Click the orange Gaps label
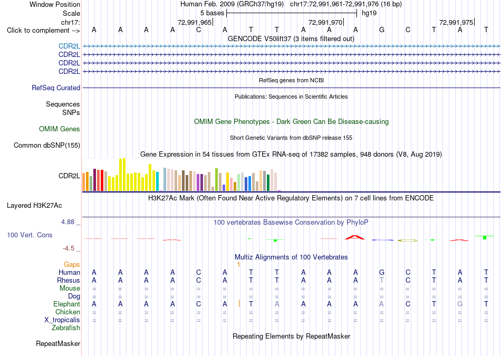The height and width of the screenshot is (356, 501). click(x=72, y=264)
